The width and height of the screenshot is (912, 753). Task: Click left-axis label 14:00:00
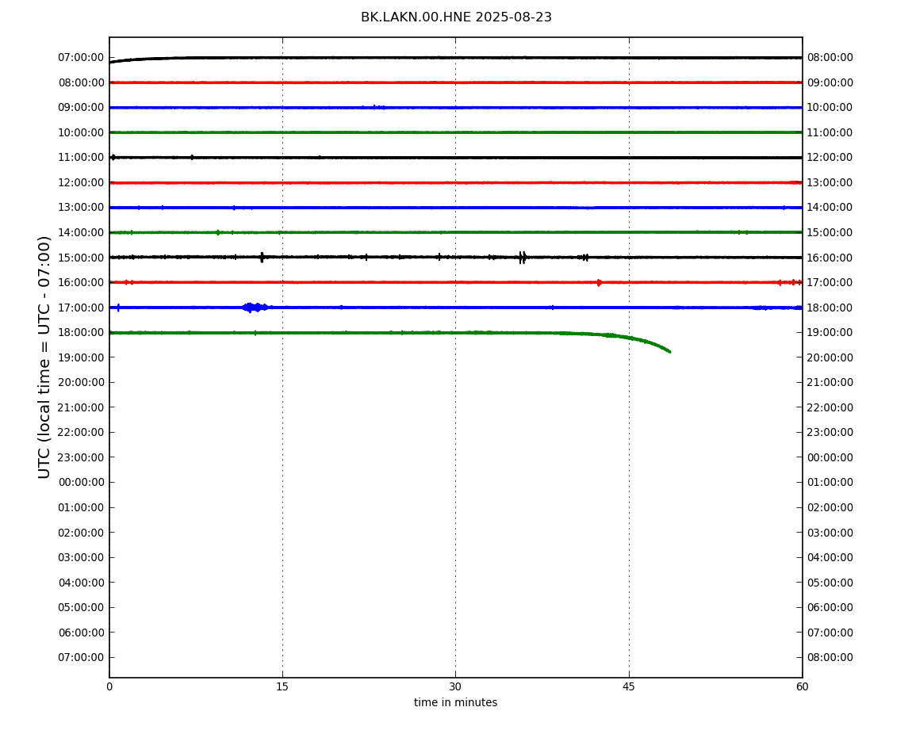click(82, 232)
